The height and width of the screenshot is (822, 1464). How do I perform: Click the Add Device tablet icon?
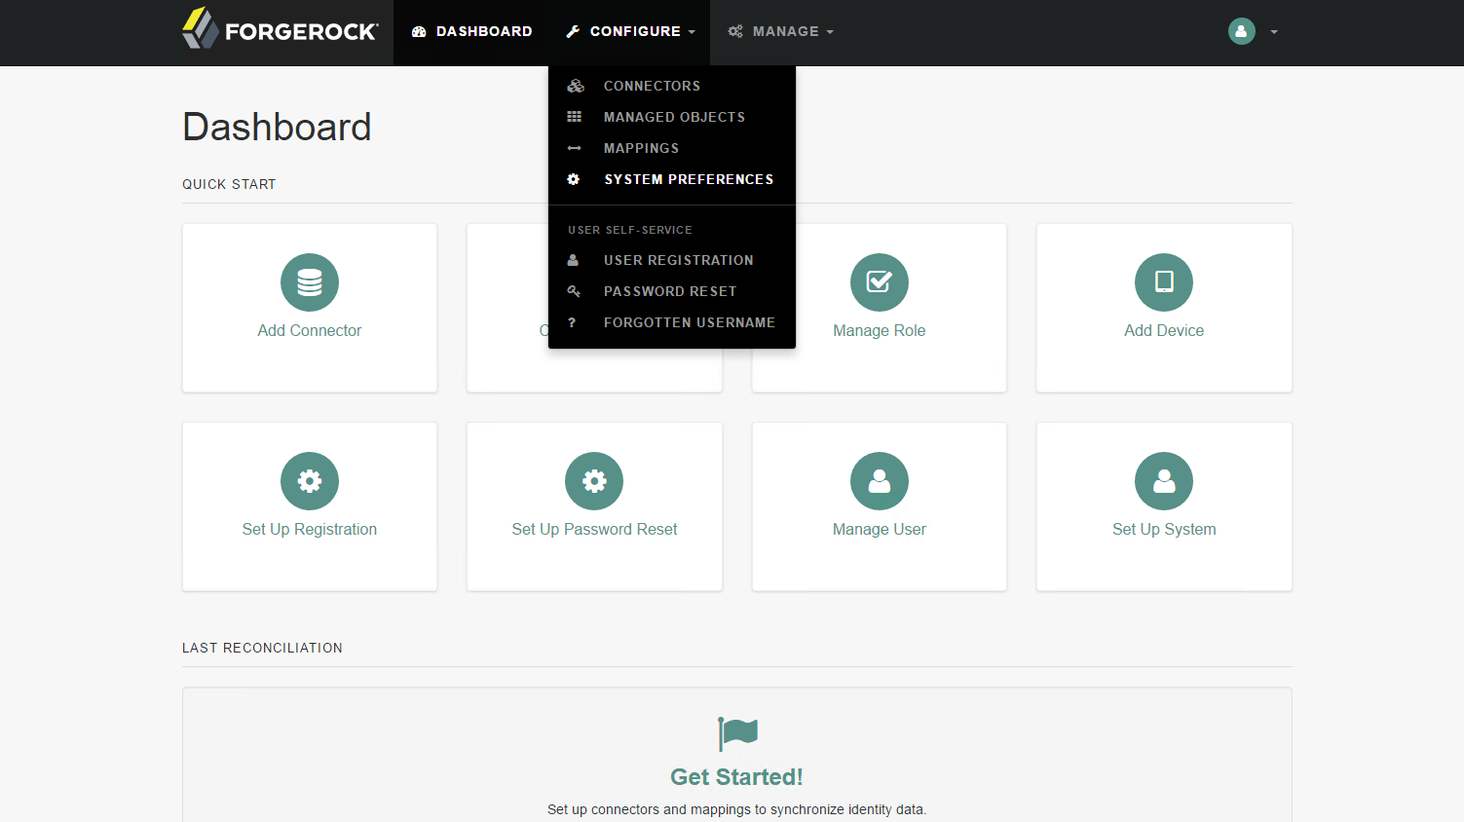[x=1164, y=282]
